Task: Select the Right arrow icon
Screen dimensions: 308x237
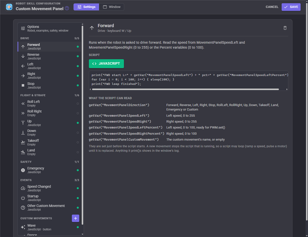Action: coord(23,75)
